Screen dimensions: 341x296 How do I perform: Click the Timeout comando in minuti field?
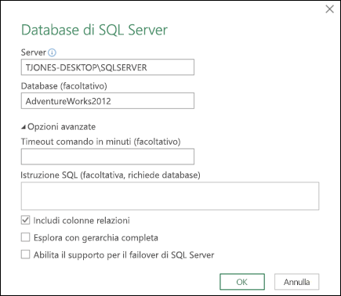pos(107,157)
